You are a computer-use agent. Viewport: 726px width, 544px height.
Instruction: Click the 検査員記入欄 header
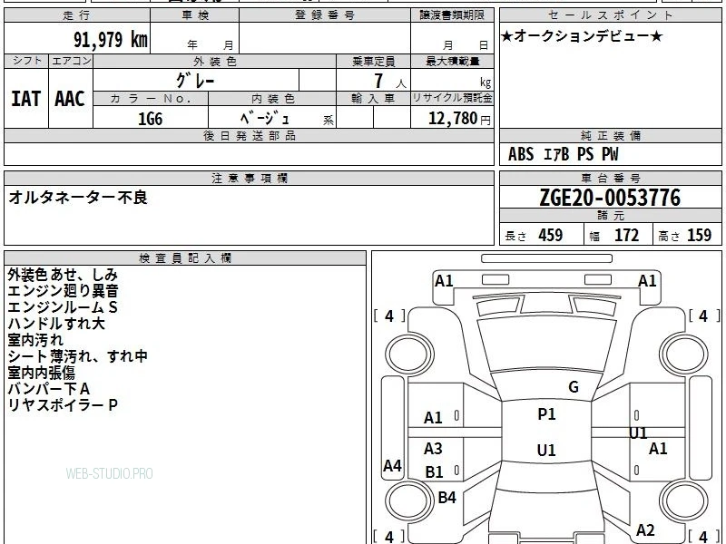coord(185,258)
